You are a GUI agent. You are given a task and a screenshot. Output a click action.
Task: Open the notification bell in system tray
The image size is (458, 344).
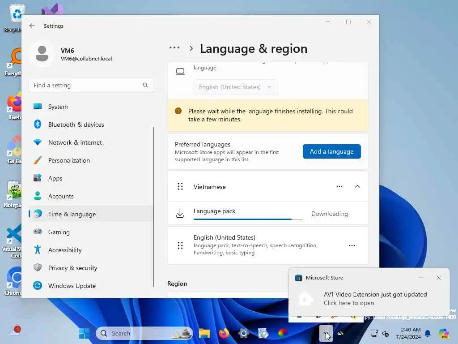click(x=428, y=333)
